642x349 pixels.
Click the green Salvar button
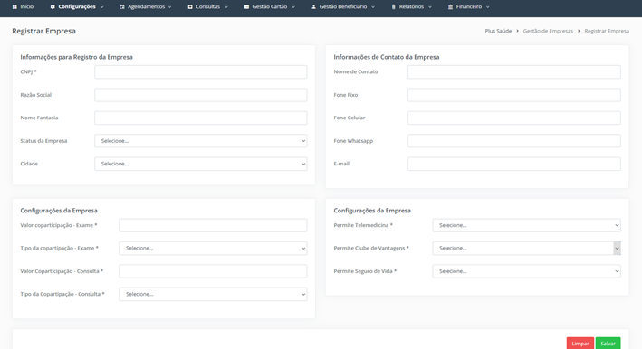608,344
